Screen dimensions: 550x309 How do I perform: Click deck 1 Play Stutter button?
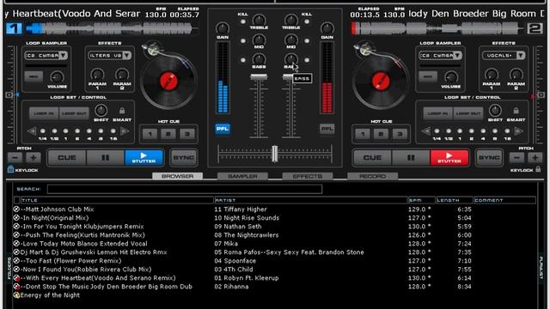point(144,158)
